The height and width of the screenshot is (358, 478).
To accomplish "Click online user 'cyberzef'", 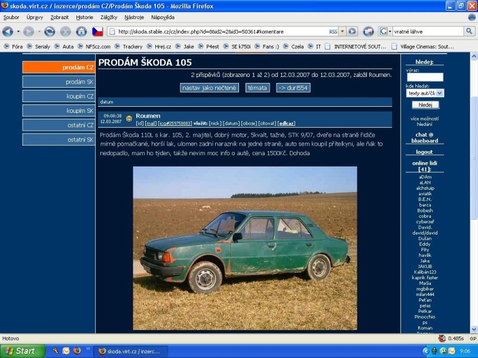I will [x=425, y=221].
